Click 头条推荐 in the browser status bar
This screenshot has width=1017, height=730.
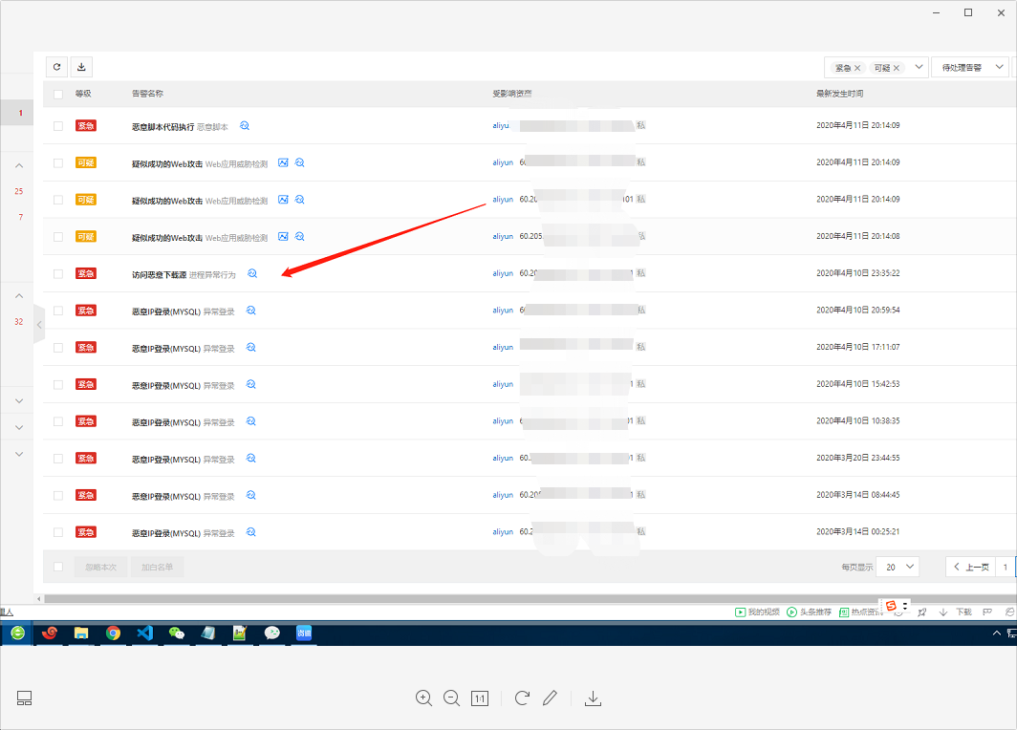click(809, 612)
